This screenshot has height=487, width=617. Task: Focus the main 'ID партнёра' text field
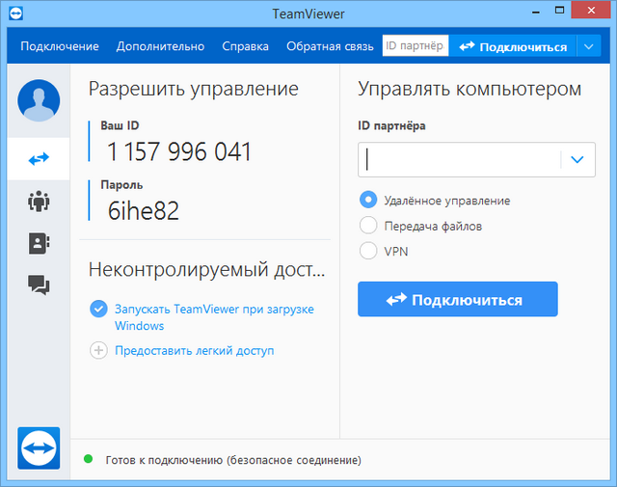click(x=460, y=159)
